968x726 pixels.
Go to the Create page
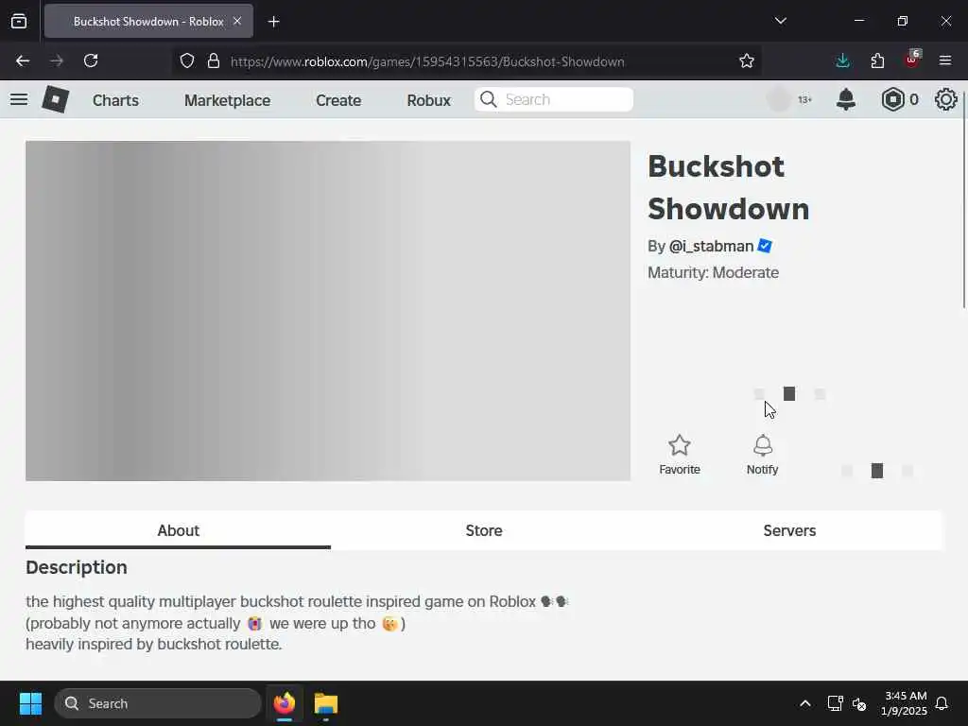[x=338, y=100]
